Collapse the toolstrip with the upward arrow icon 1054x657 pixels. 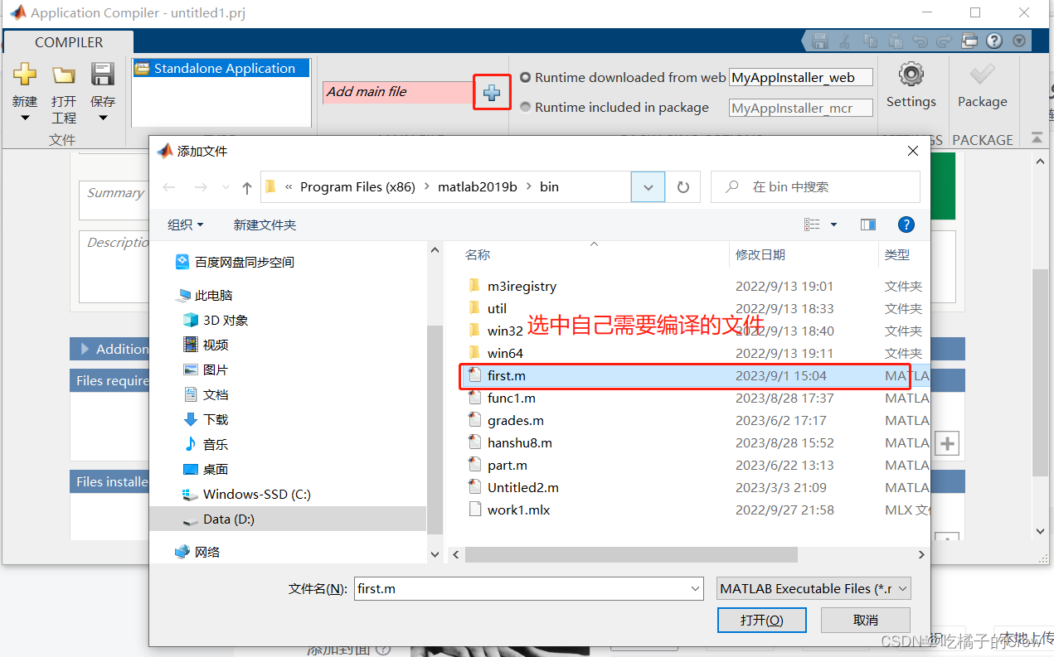coord(1037,138)
